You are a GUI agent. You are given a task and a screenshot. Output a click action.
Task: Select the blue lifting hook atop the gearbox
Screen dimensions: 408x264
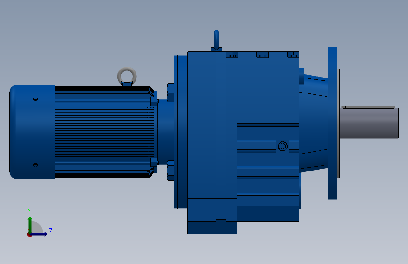(x=216, y=40)
